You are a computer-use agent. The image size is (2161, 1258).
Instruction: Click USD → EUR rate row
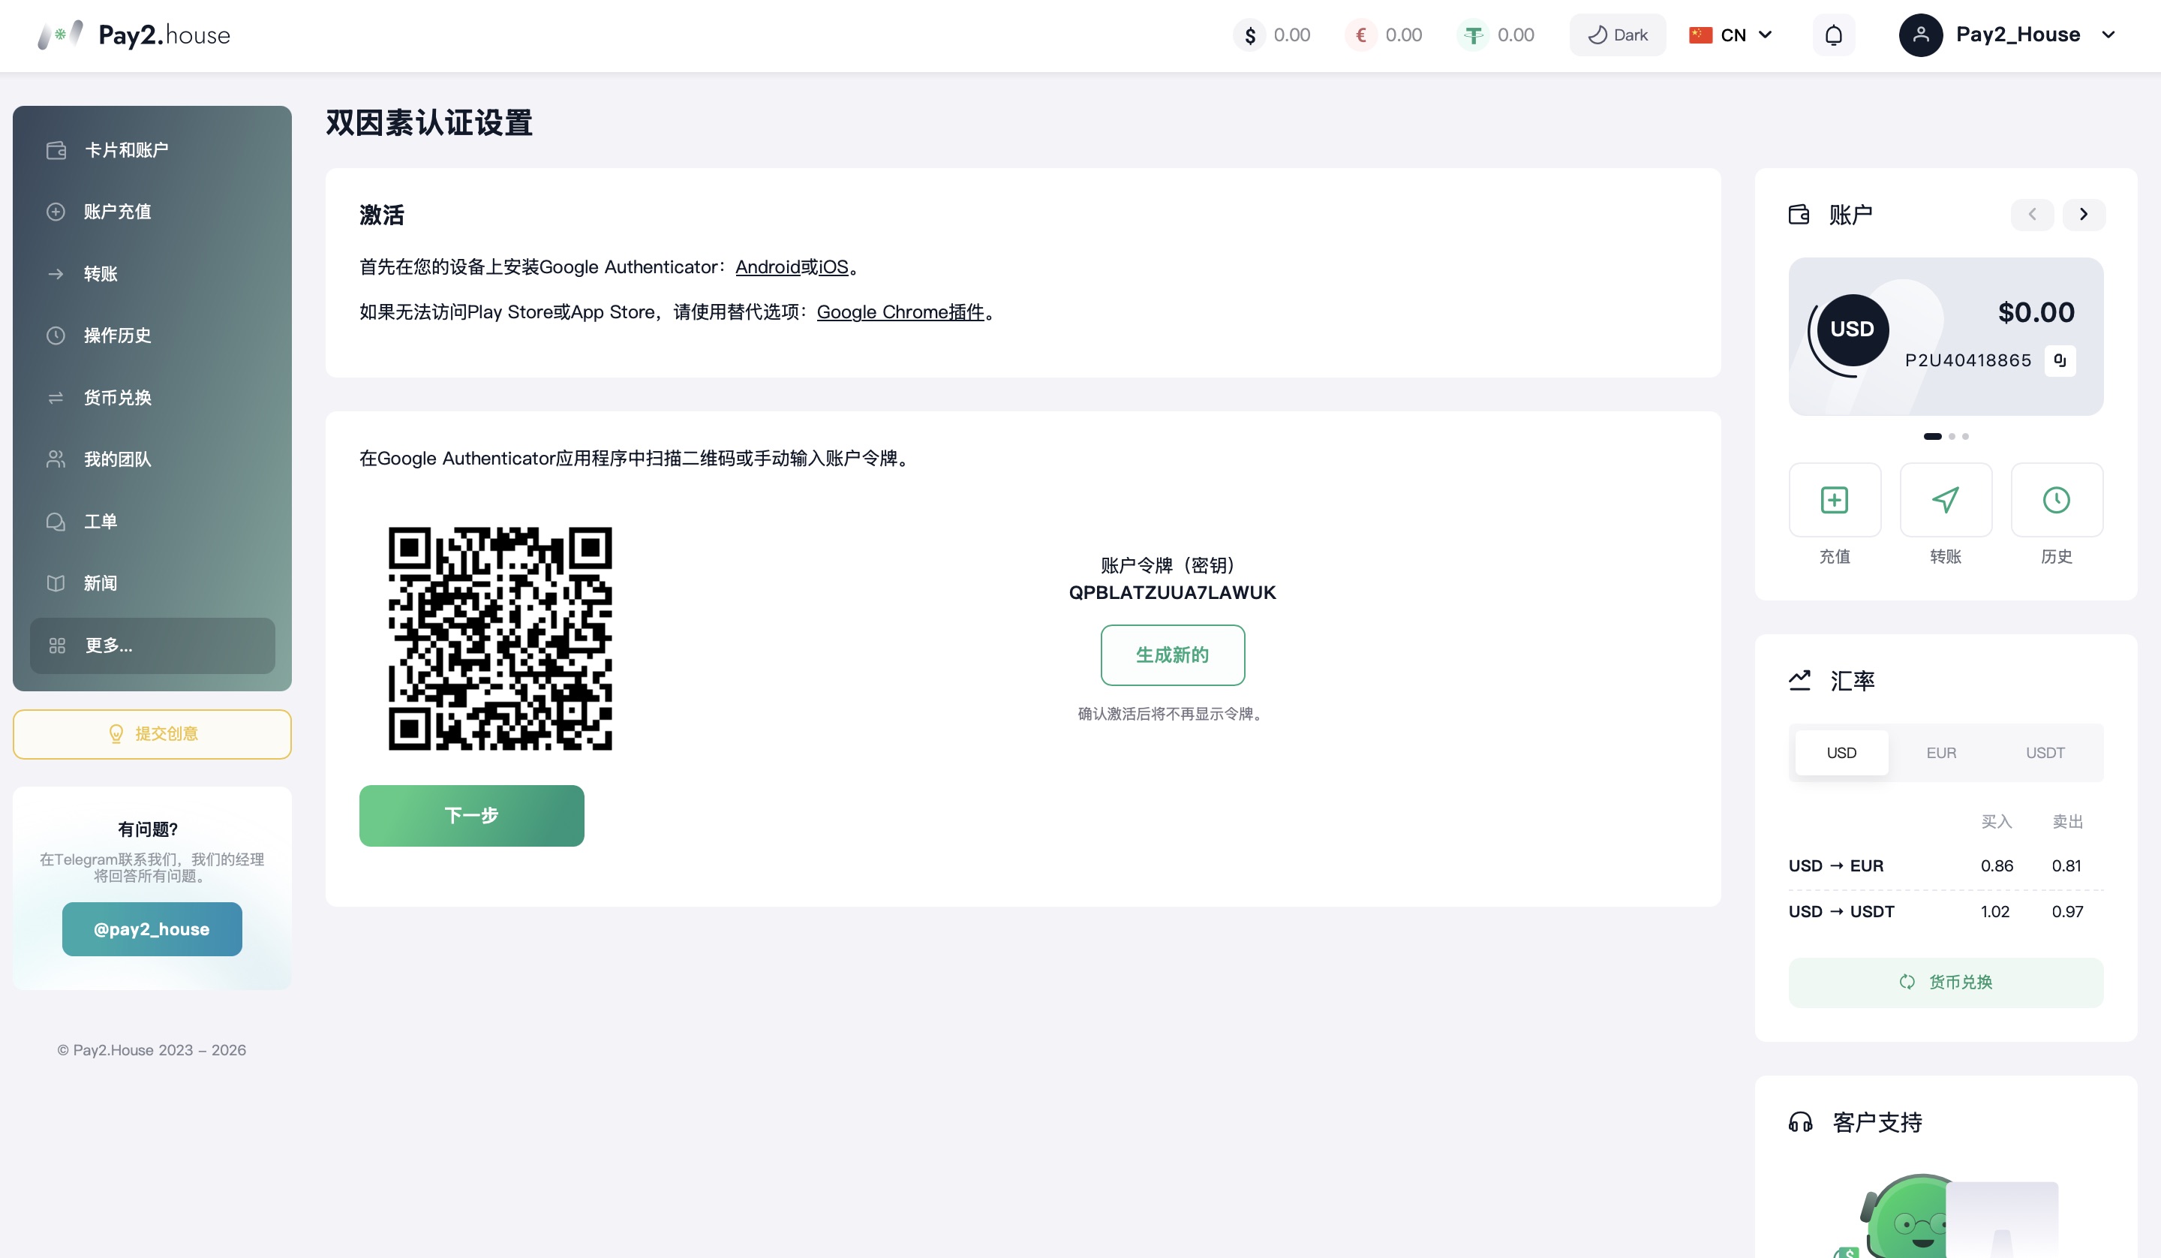pyautogui.click(x=1946, y=866)
